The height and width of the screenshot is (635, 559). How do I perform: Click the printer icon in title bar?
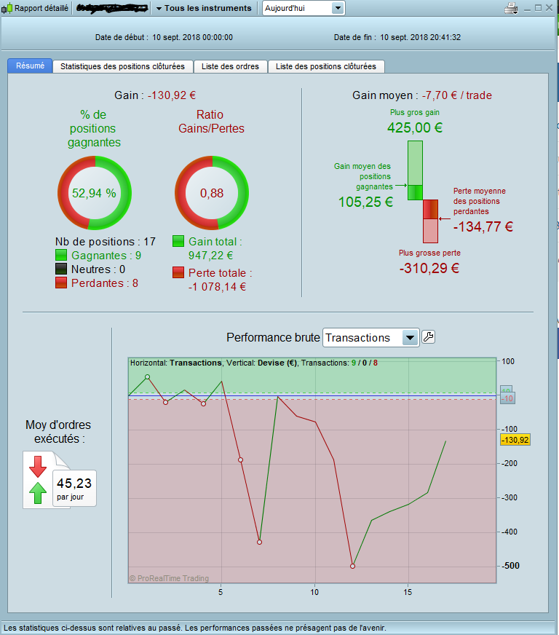(511, 8)
